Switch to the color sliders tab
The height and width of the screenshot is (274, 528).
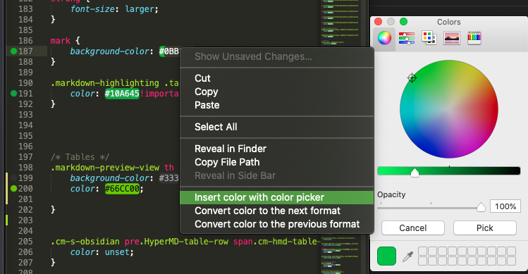407,38
